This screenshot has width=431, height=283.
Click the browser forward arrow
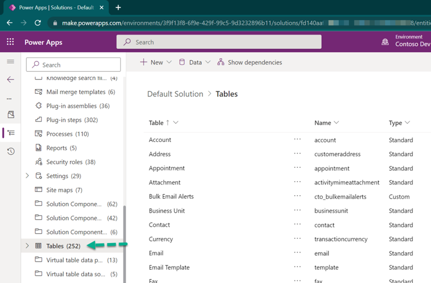[24, 23]
